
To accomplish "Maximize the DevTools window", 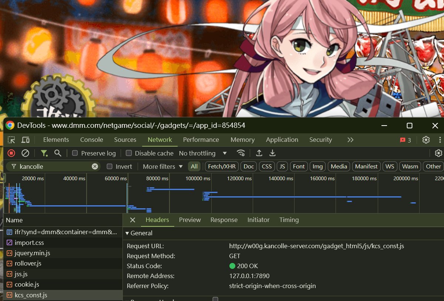I will tap(410, 126).
